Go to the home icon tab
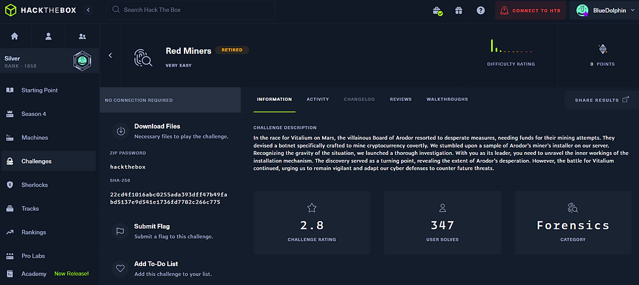Screen dimensions: 639x285 (x=14, y=36)
